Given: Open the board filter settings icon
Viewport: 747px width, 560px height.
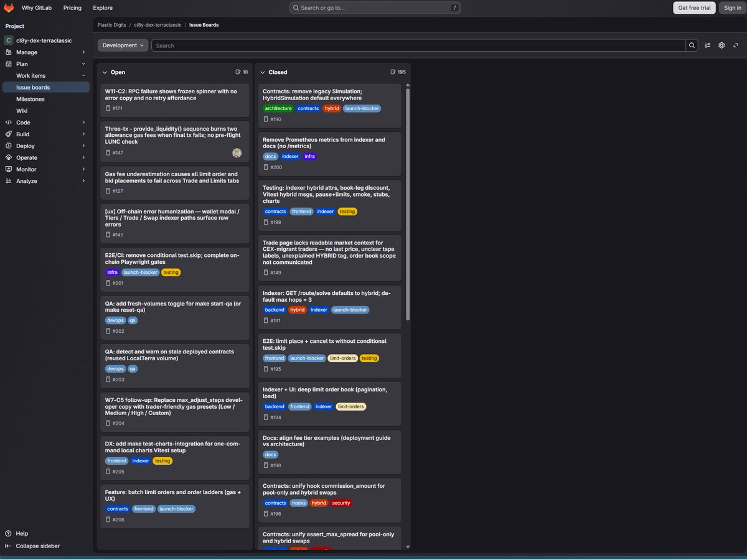Looking at the screenshot, I should pos(707,45).
